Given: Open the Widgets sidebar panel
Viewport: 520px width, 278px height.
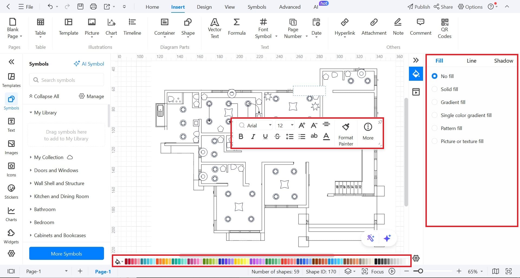Looking at the screenshot, I should [x=11, y=237].
